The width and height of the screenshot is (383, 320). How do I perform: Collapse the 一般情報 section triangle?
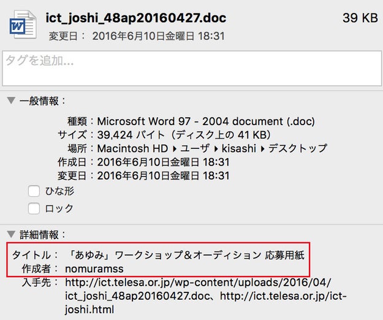(10, 101)
